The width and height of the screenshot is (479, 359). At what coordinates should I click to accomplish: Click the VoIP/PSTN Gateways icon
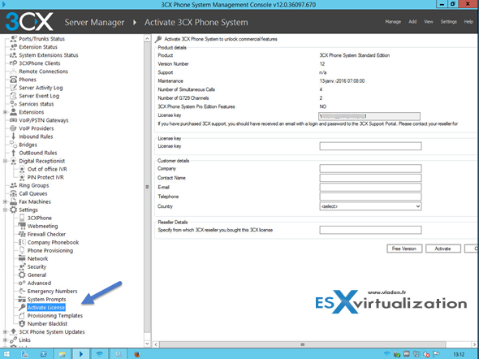click(x=13, y=120)
